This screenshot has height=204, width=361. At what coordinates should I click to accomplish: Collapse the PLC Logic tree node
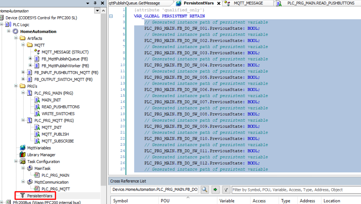(2, 24)
